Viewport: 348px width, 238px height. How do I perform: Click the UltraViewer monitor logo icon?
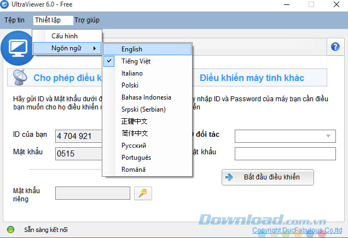(18, 48)
